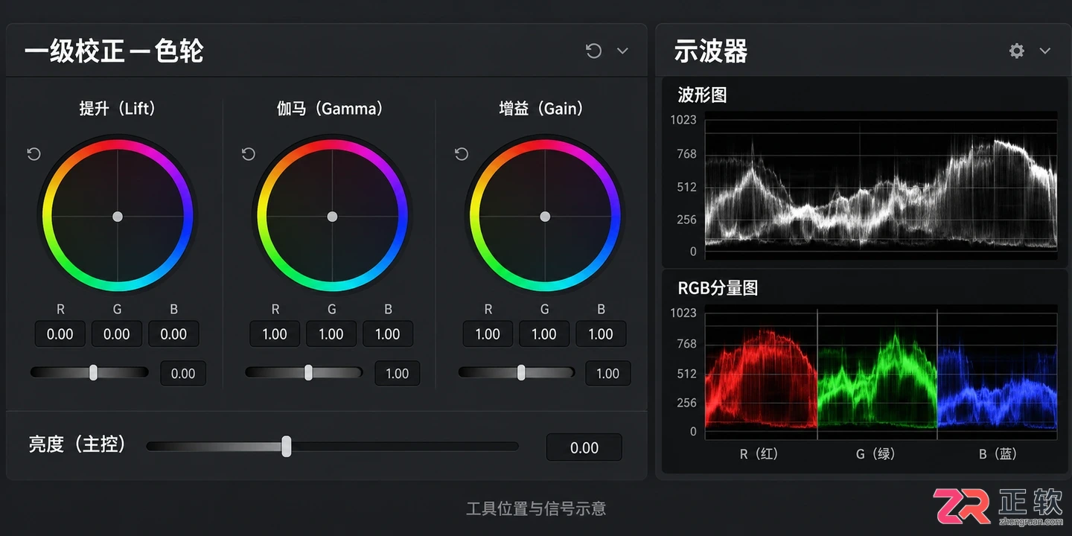Select the Lift B value field
Image resolution: width=1072 pixels, height=536 pixels.
173,334
